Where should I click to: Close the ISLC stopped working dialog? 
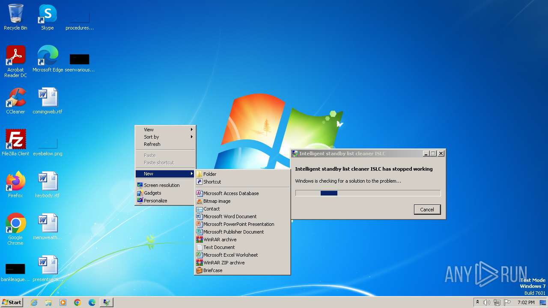(x=441, y=154)
